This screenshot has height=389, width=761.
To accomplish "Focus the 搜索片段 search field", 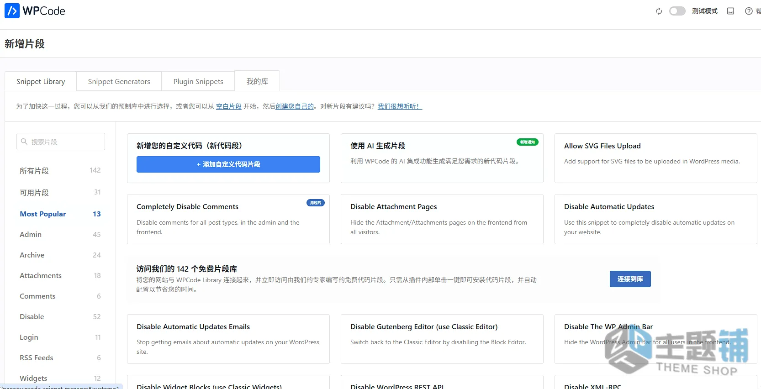I will (x=61, y=142).
